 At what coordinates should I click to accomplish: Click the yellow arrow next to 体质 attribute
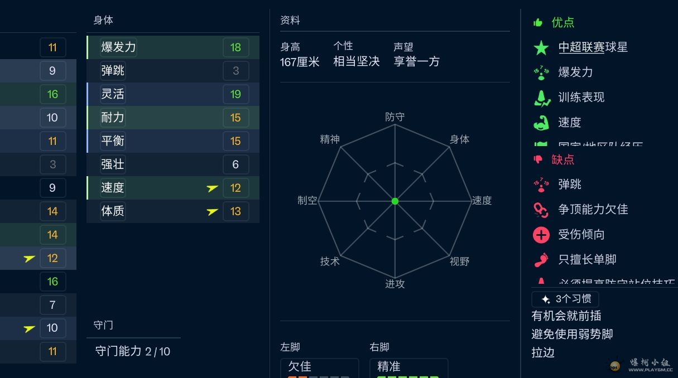coord(212,212)
